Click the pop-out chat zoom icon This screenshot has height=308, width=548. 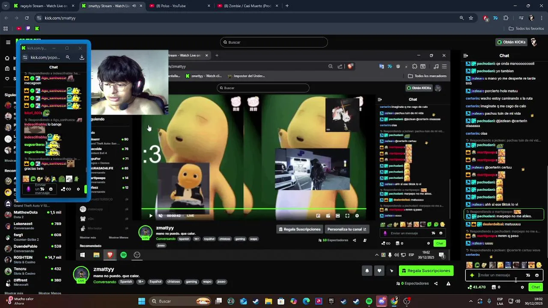[x=68, y=57]
